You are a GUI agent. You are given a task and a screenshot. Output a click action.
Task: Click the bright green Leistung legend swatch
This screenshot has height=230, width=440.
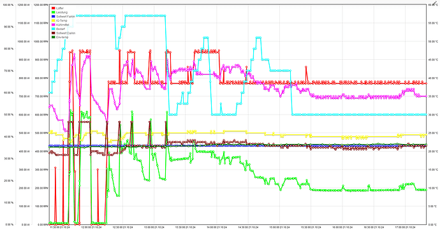[54, 12]
